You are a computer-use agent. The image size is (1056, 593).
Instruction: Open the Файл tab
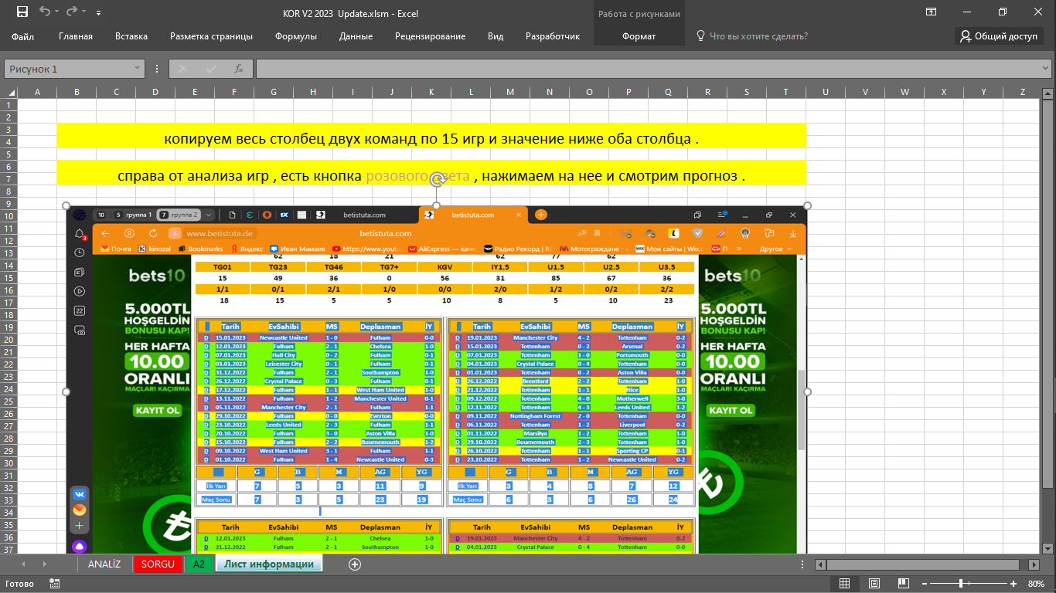tap(23, 36)
